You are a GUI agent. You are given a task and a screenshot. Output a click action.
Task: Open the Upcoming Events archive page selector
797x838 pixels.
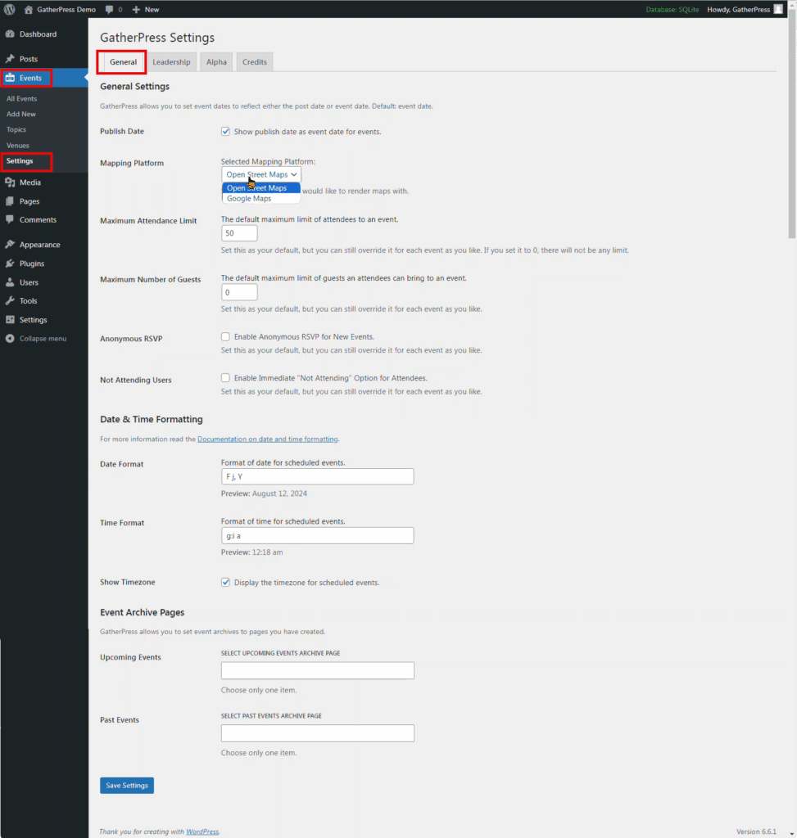point(317,670)
